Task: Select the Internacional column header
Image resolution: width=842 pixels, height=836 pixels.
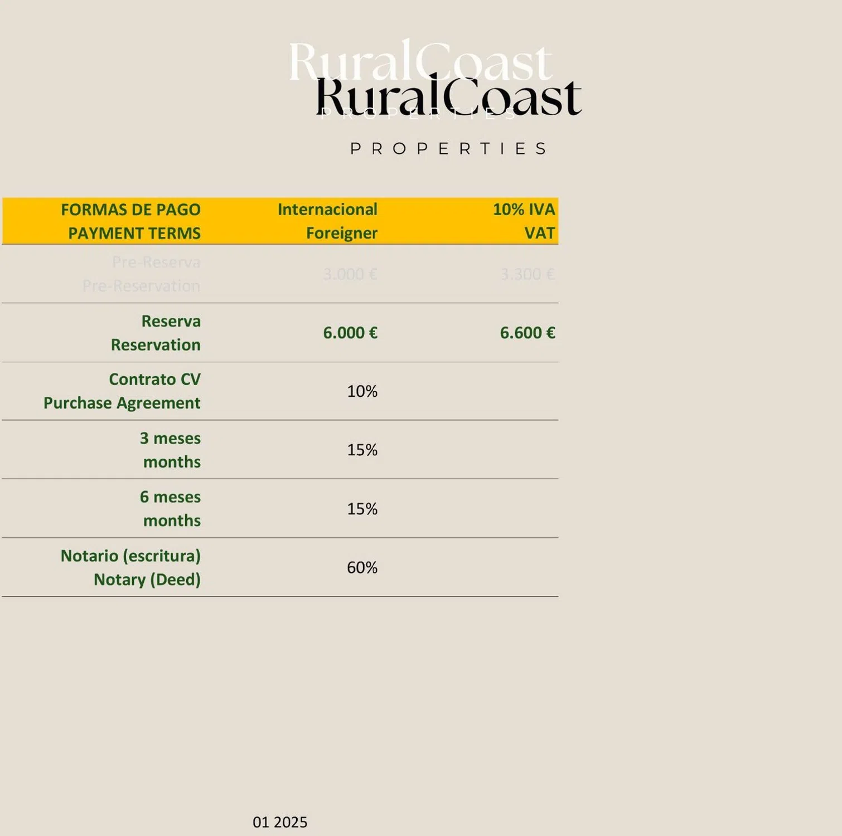Action: click(327, 210)
